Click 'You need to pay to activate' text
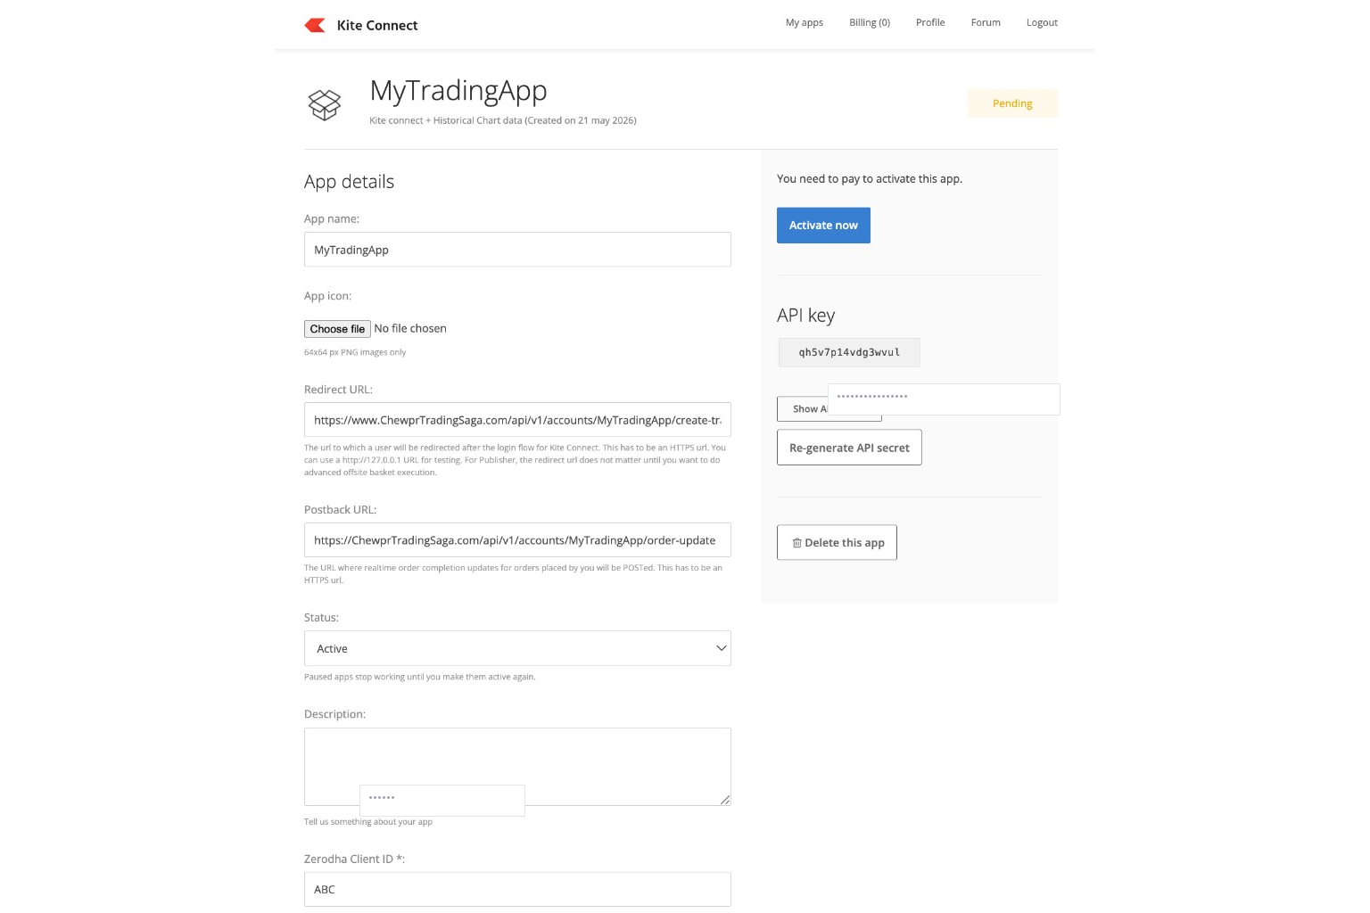The height and width of the screenshot is (913, 1370). [x=870, y=178]
